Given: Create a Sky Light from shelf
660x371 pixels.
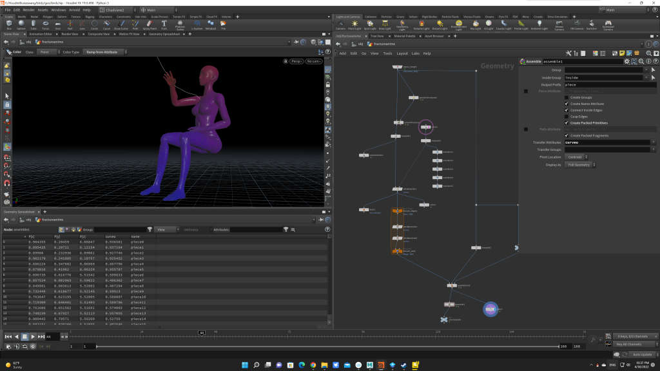Looking at the screenshot, I should pyautogui.click(x=476, y=24).
